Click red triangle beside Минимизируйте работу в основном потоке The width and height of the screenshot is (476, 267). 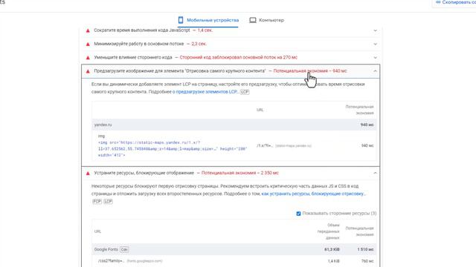(88, 44)
